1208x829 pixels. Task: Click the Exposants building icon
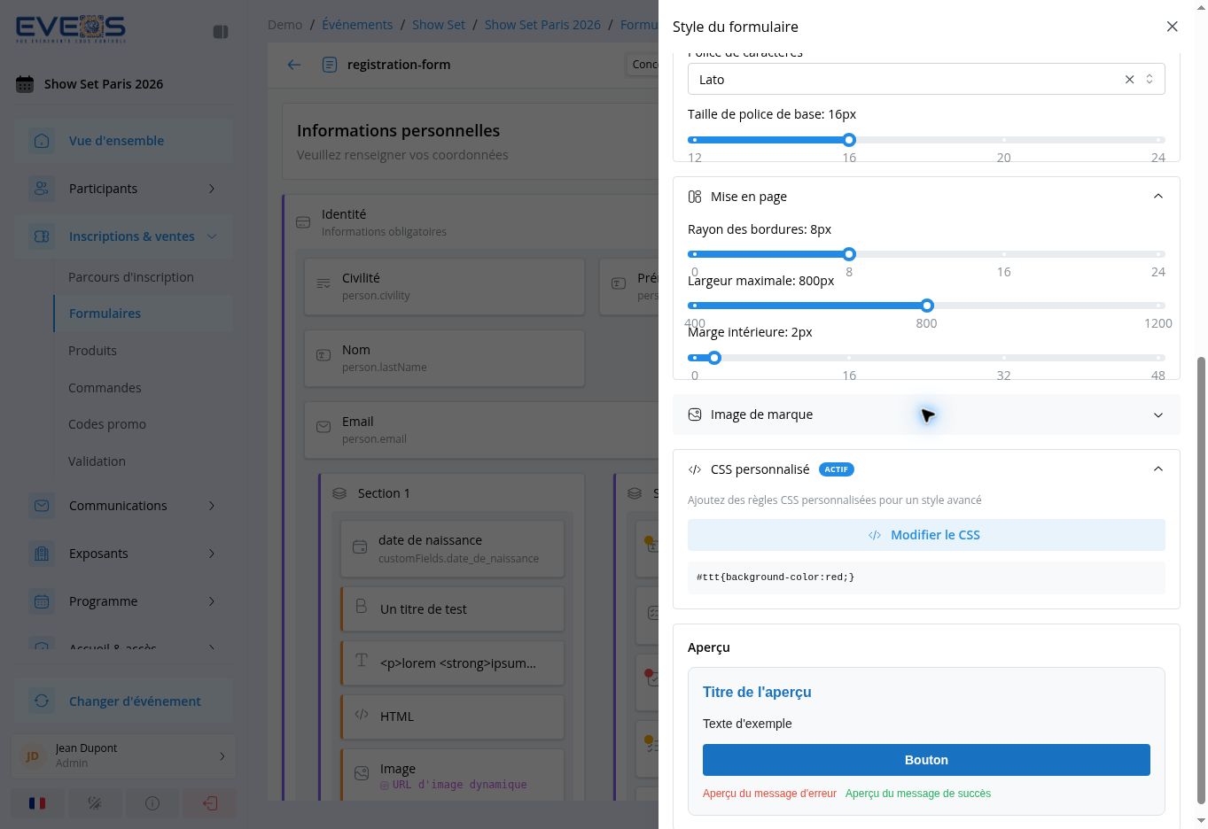coord(42,554)
